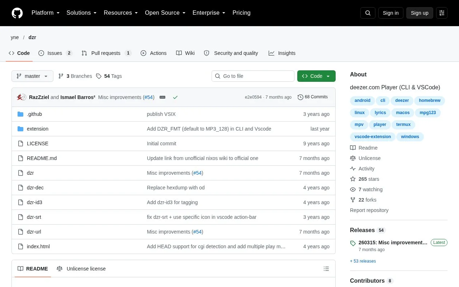Open the search magnifier button

[x=368, y=13]
